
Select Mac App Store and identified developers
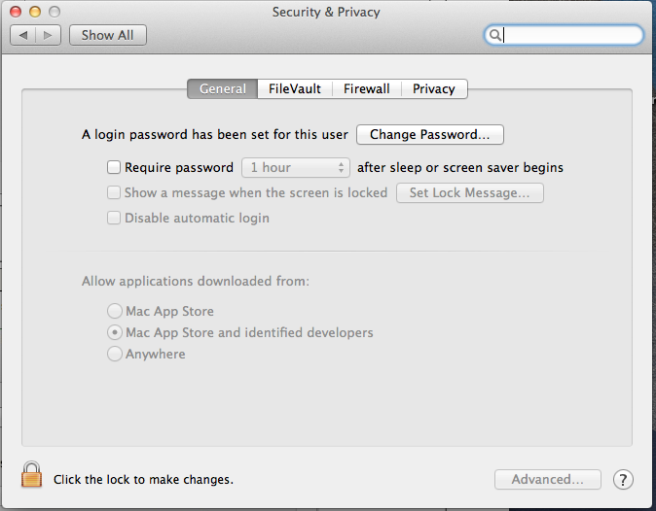(x=115, y=332)
